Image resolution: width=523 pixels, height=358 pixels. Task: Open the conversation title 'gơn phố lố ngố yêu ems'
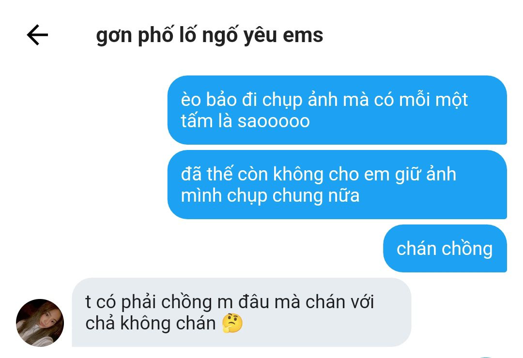click(x=210, y=35)
